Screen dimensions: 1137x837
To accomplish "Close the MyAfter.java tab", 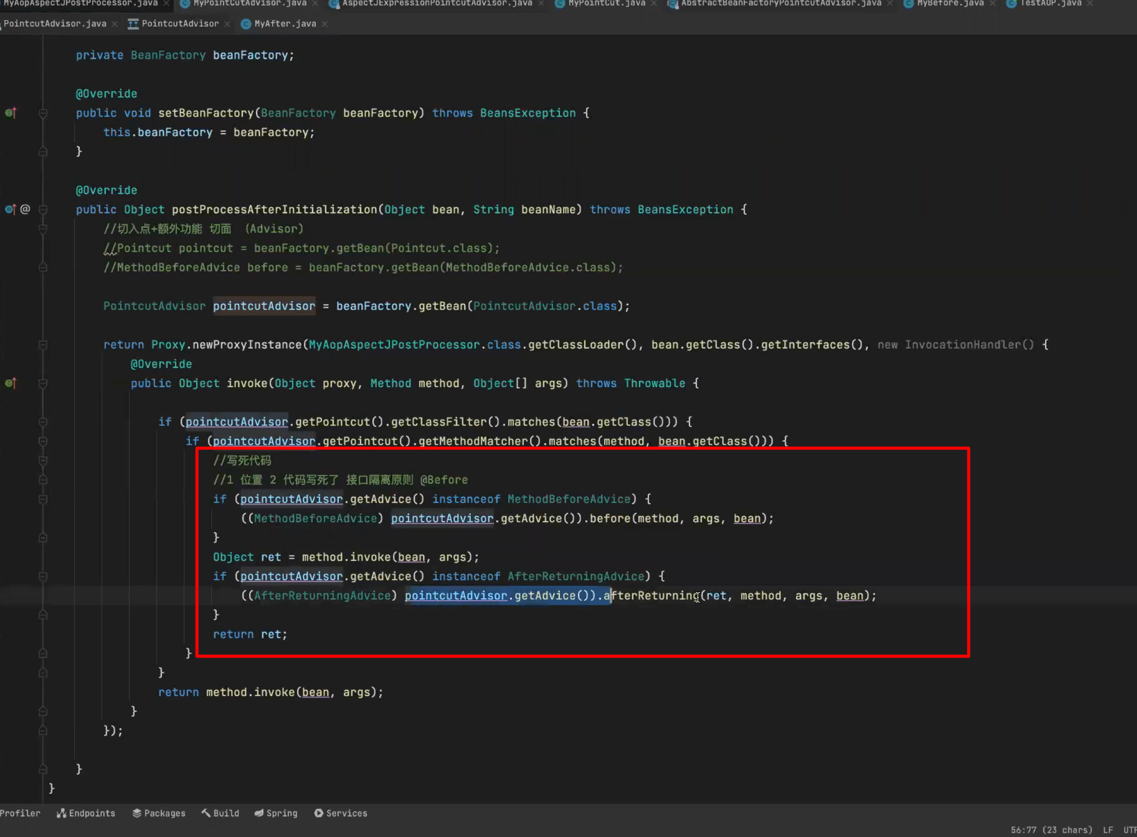I will pyautogui.click(x=325, y=24).
